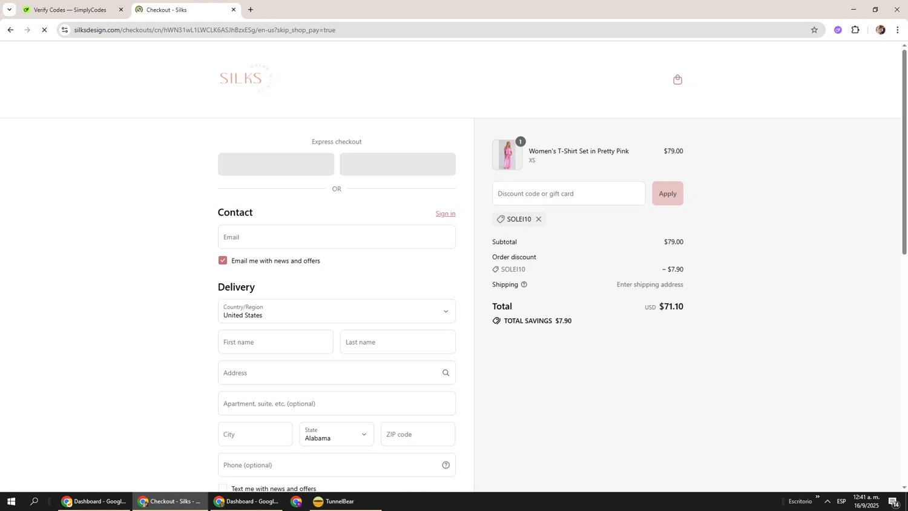
Task: View site information icon in address bar
Action: 65,30
